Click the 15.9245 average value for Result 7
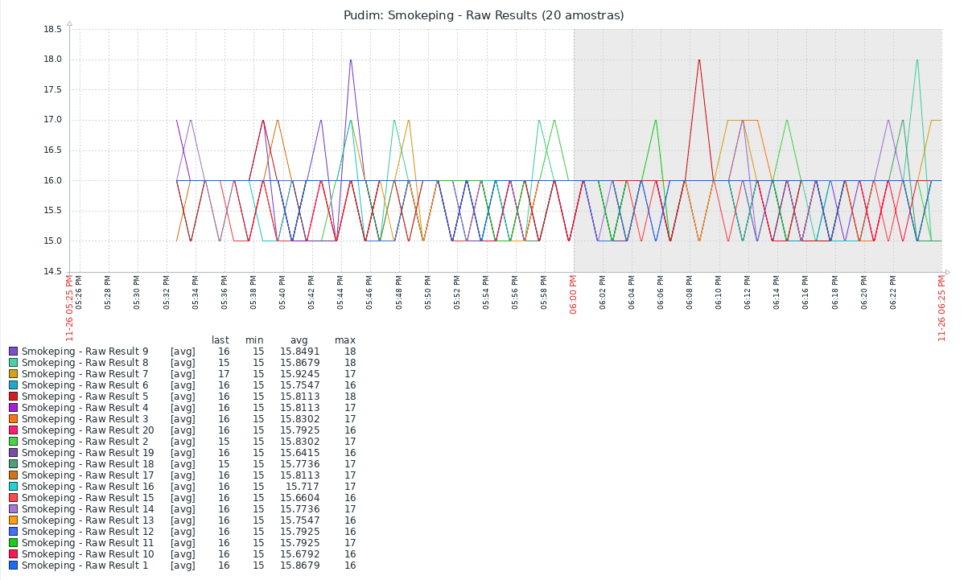The height and width of the screenshot is (580, 964). (x=299, y=374)
